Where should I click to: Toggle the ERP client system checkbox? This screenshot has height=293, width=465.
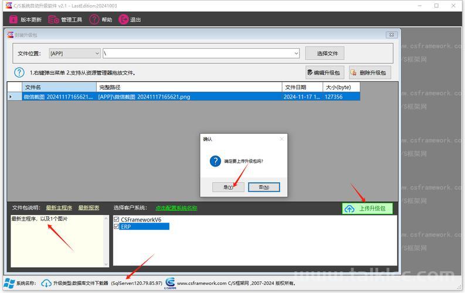click(117, 226)
